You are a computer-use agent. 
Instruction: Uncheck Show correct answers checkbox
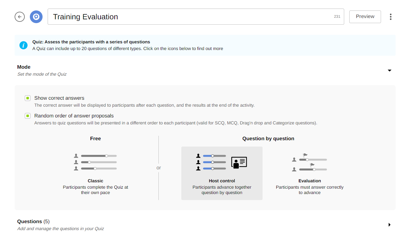pyautogui.click(x=28, y=98)
